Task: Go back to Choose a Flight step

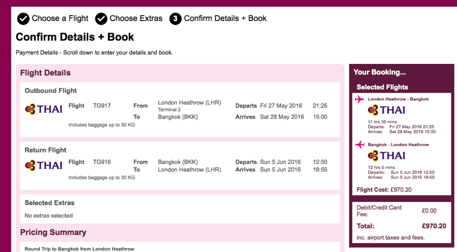Action: tap(60, 18)
